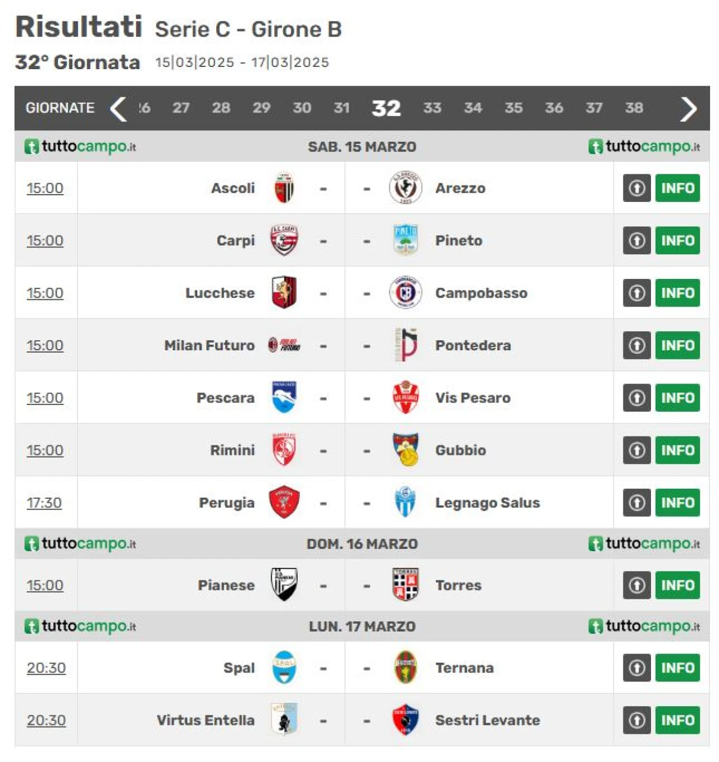Screen dimensions: 719x762
Task: Open the Milan Futuro team name
Action: pos(210,345)
